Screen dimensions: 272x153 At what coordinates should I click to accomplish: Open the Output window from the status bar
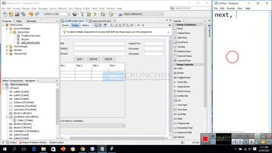pos(11,142)
